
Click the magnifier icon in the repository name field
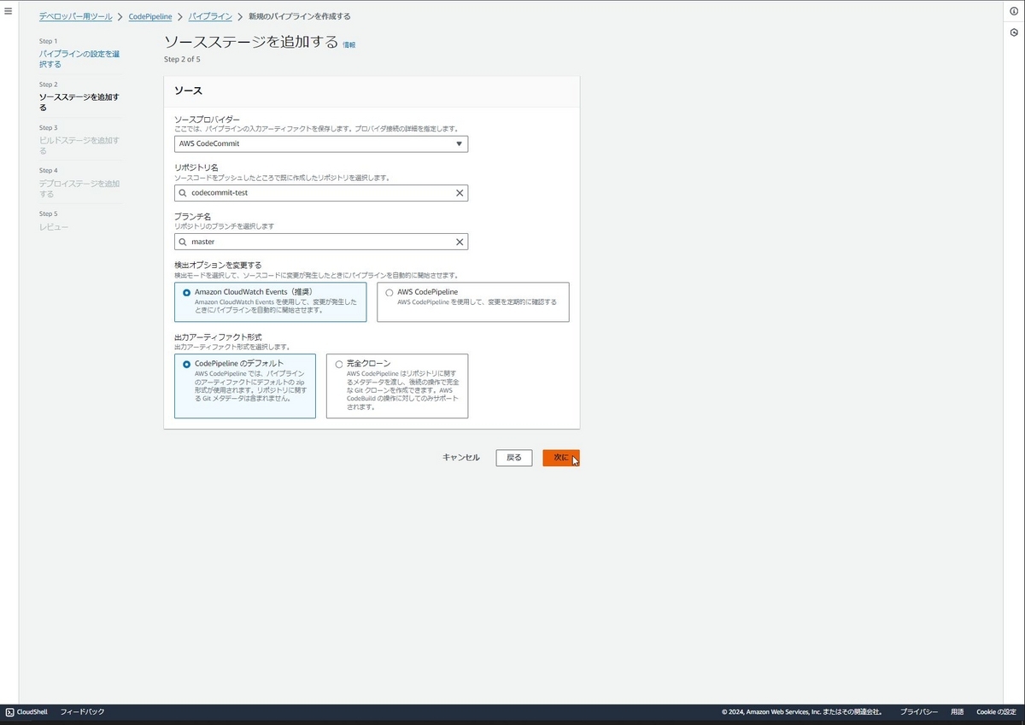tap(183, 192)
